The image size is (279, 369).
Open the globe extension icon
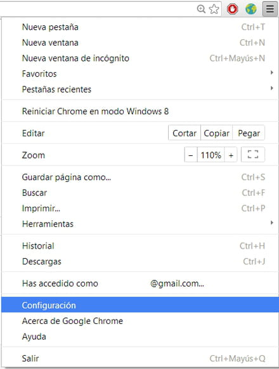point(250,9)
